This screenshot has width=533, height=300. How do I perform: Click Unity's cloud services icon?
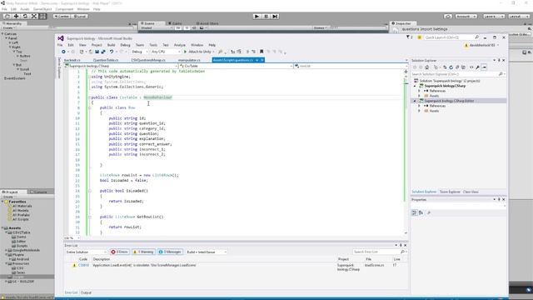tap(448, 17)
